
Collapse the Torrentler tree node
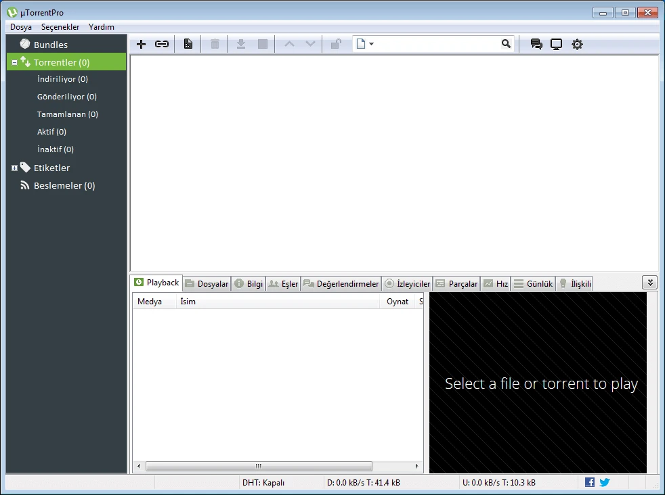point(15,63)
